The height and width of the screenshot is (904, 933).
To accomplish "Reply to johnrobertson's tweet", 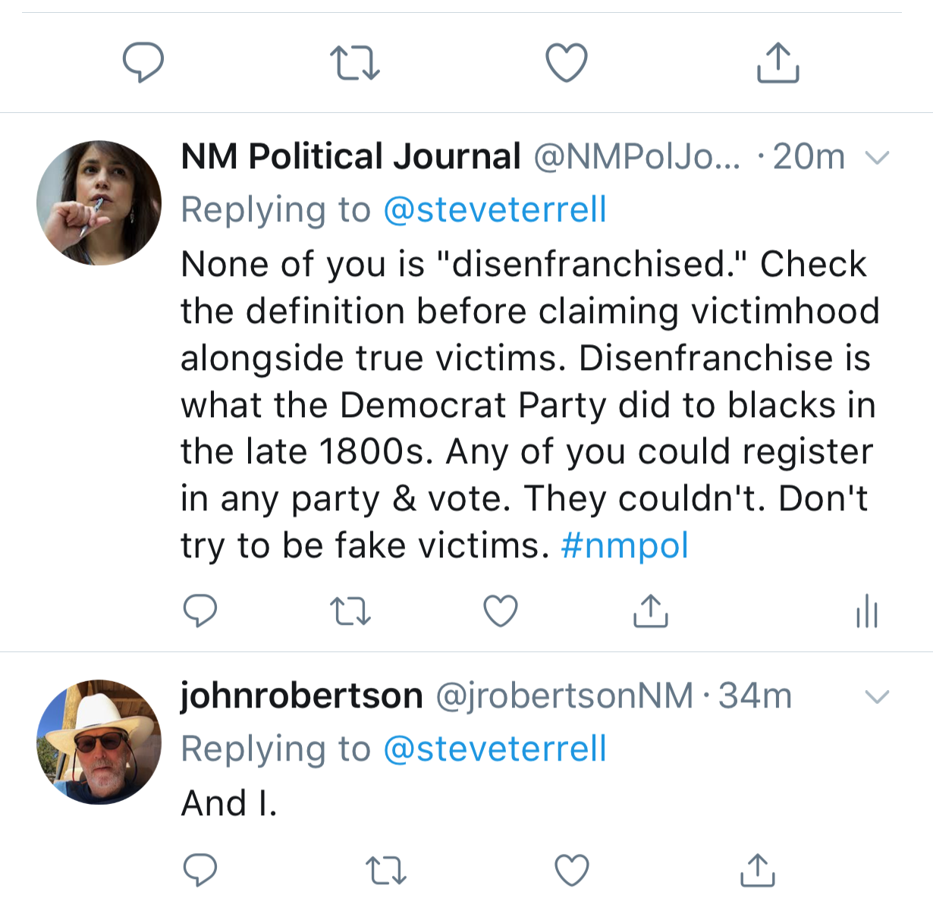I will click(x=200, y=870).
